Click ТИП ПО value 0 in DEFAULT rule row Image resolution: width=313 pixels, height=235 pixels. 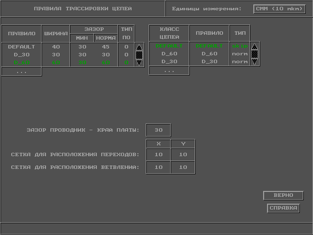pyautogui.click(x=126, y=47)
